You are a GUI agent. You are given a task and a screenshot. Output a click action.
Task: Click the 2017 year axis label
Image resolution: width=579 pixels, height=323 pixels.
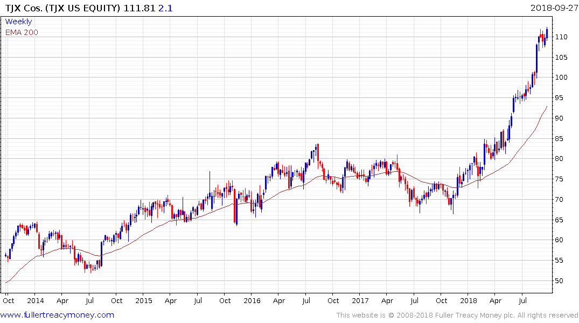click(x=360, y=300)
